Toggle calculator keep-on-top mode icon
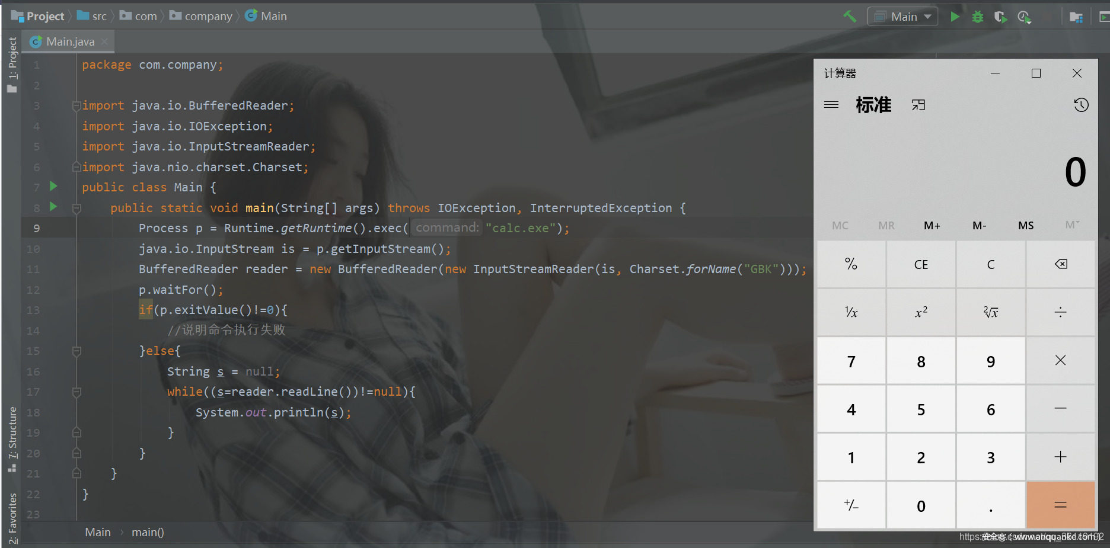The width and height of the screenshot is (1110, 548). coord(918,105)
